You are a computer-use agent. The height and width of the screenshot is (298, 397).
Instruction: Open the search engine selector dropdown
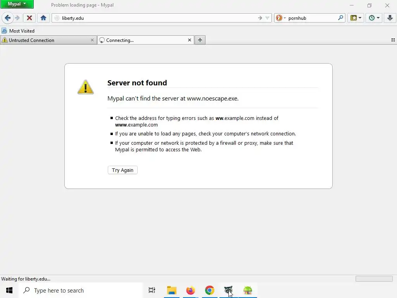[x=281, y=18]
